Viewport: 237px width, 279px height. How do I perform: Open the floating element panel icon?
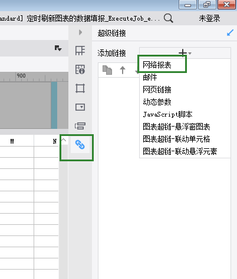(x=80, y=88)
